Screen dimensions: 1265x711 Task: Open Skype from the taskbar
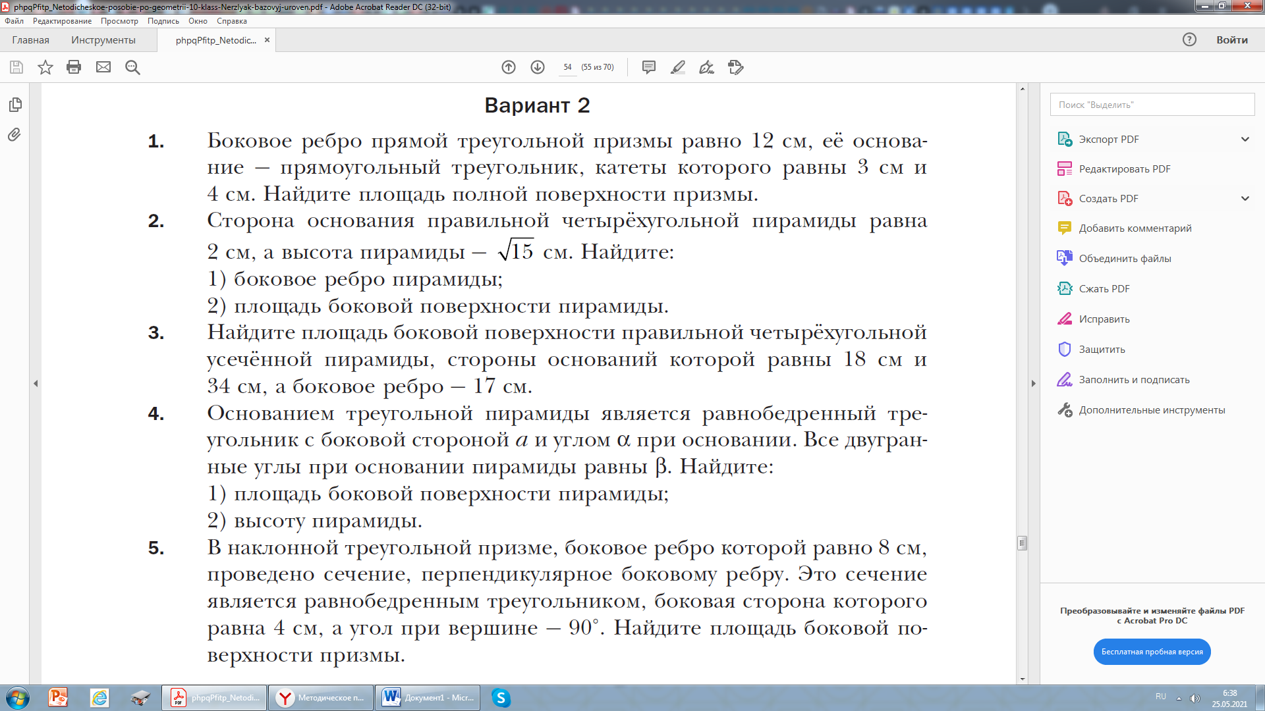(501, 698)
